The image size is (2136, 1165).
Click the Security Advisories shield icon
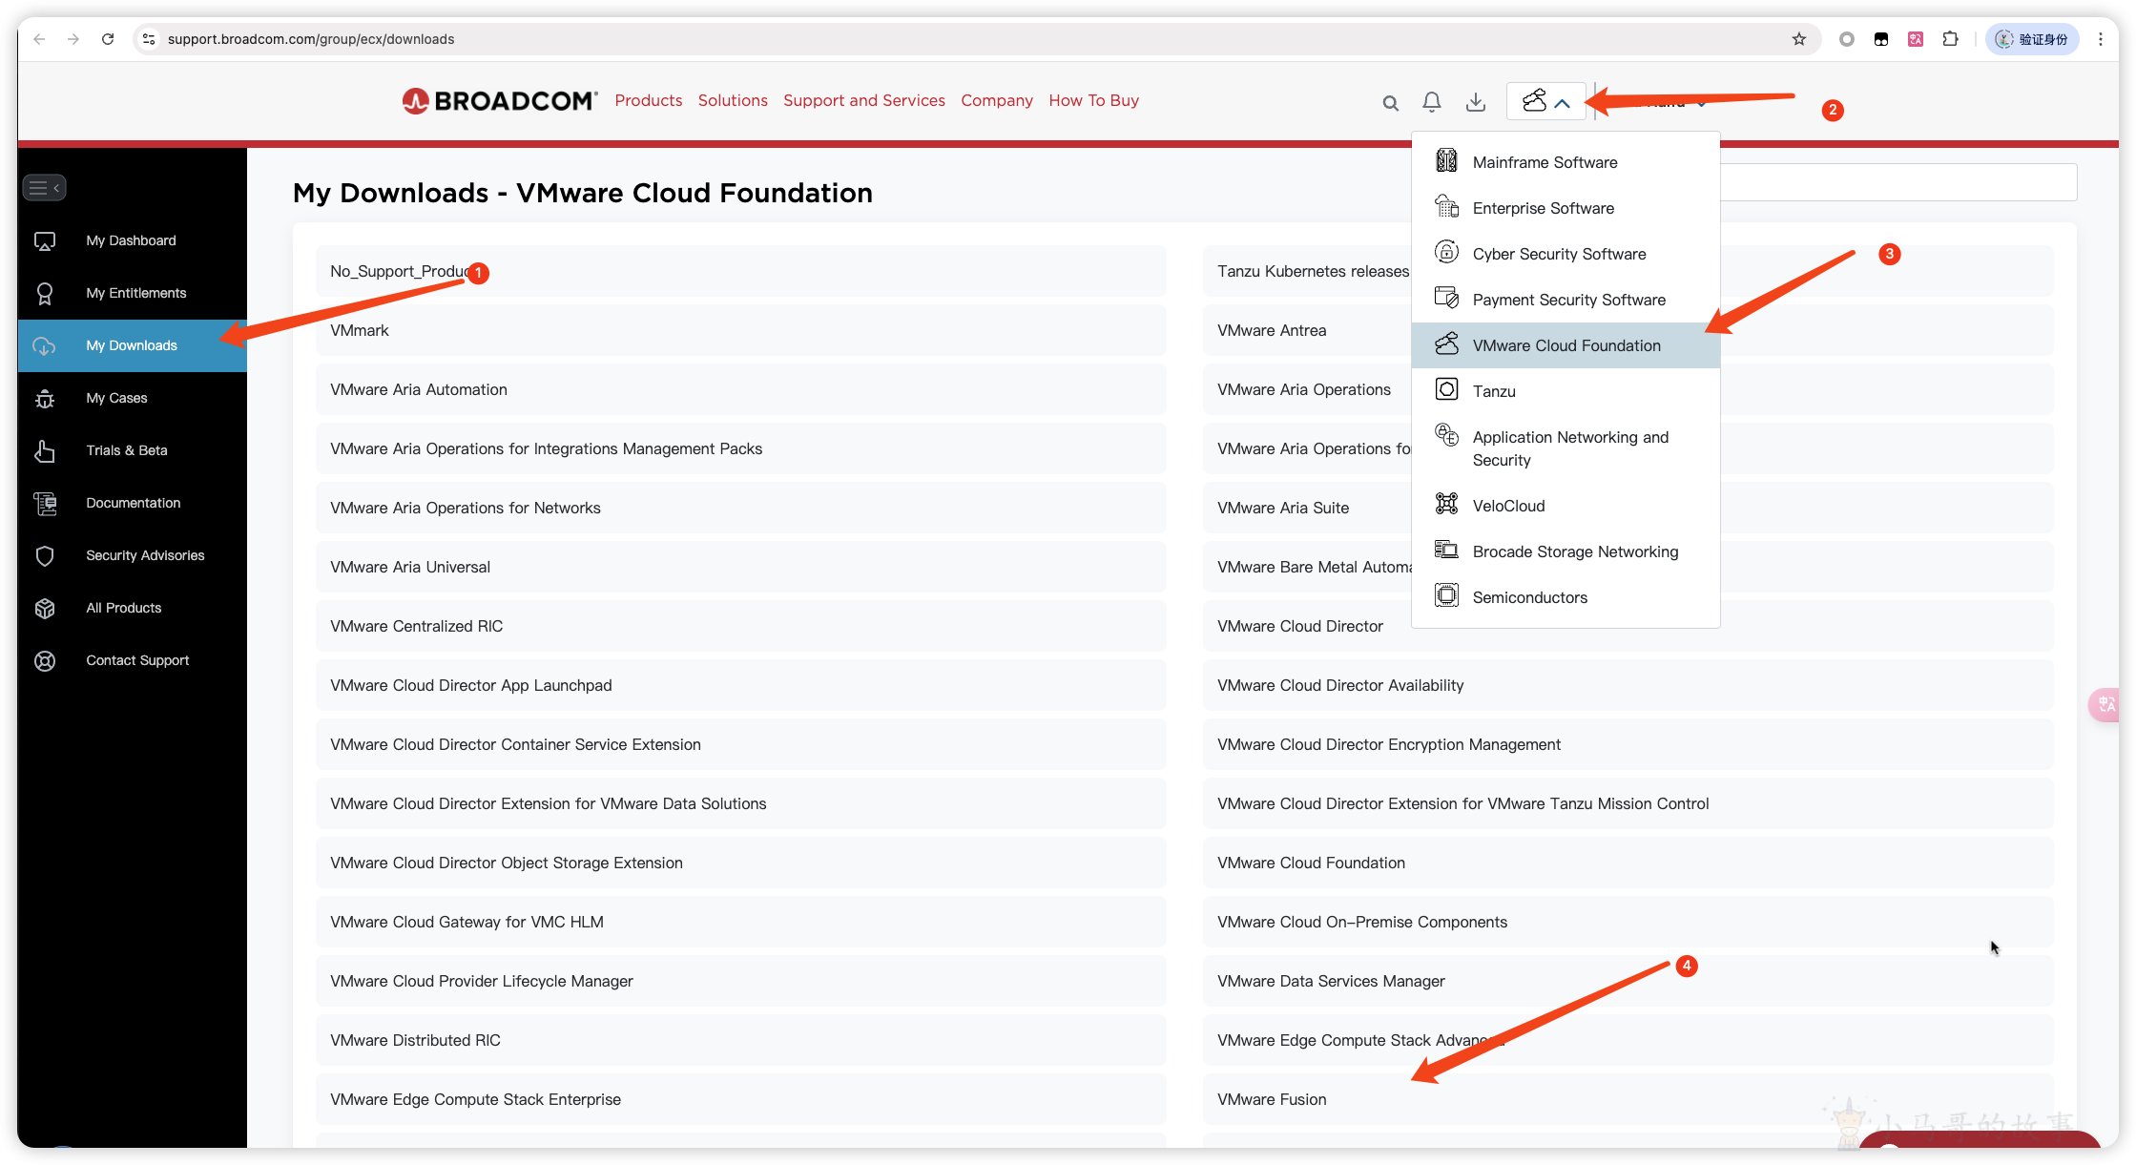pos(45,556)
